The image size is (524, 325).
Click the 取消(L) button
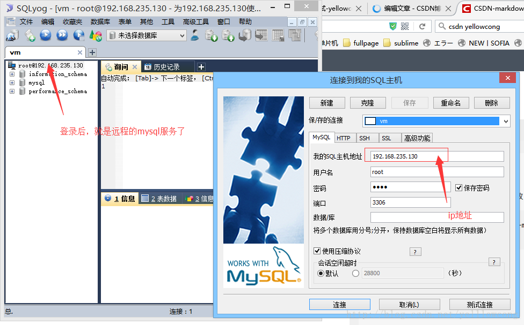409,305
